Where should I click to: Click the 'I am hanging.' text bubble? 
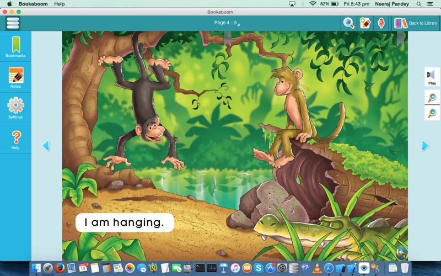pos(125,222)
